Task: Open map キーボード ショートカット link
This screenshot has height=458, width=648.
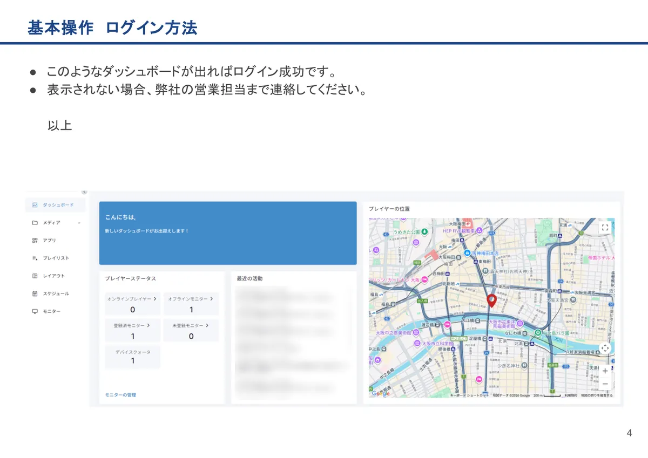Action: pyautogui.click(x=469, y=395)
